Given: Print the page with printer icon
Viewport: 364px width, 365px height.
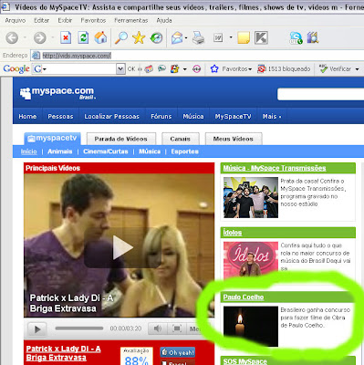Looking at the screenshot, I should pyautogui.click(x=198, y=38).
